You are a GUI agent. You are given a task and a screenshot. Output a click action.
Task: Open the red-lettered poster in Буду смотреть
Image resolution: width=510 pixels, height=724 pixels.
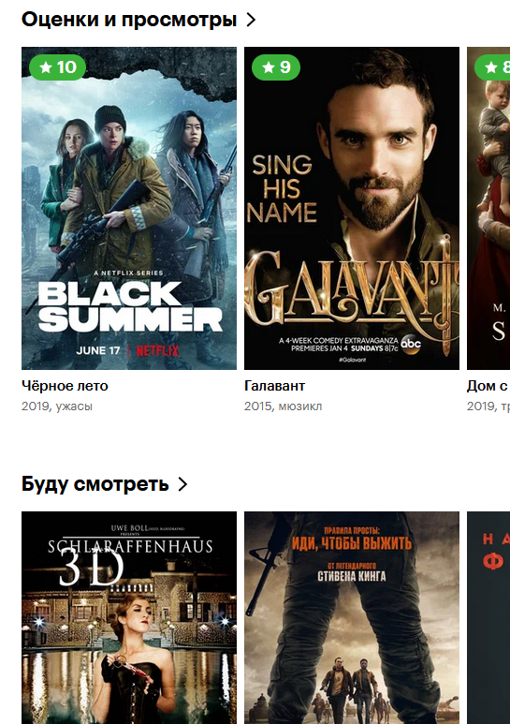point(488,618)
